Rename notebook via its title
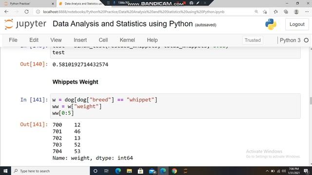The width and height of the screenshot is (312, 175). [x=122, y=24]
